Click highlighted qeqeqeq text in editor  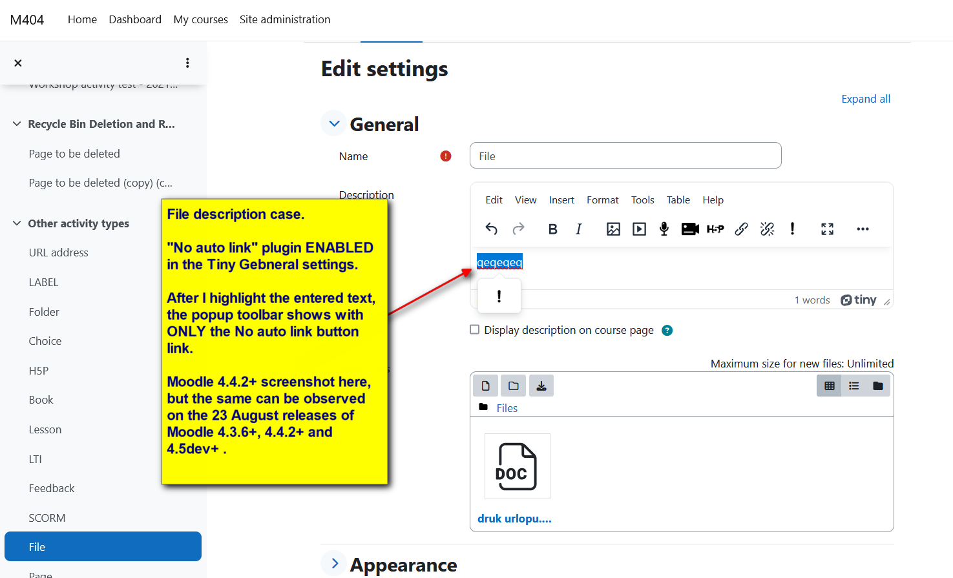point(499,262)
